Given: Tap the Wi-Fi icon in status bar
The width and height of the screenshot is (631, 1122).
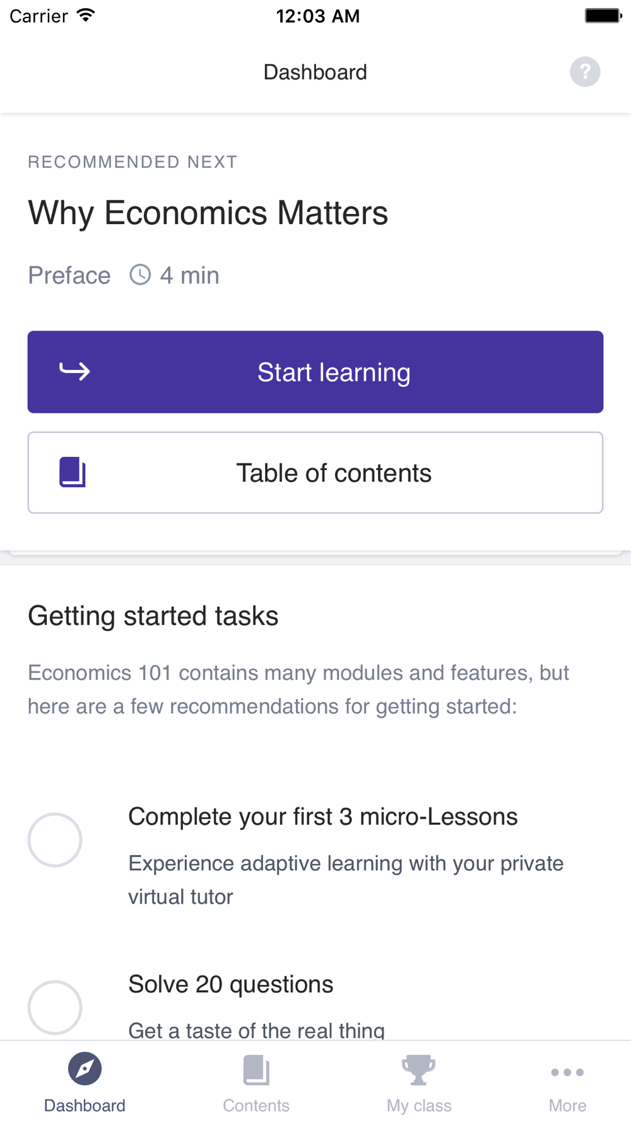Looking at the screenshot, I should point(86,15).
